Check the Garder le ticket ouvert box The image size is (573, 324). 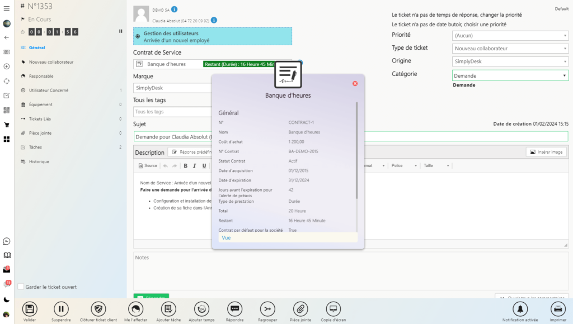click(21, 287)
